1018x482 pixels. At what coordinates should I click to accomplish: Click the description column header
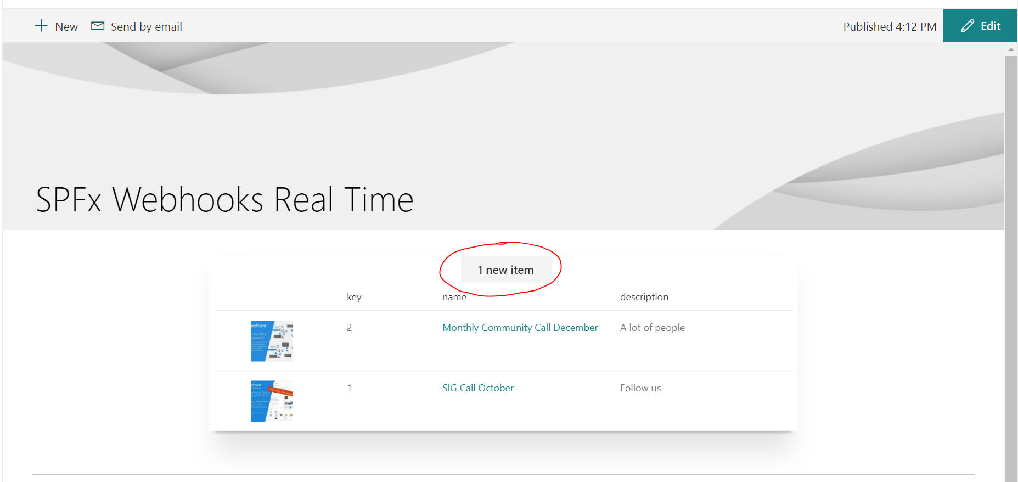(x=644, y=297)
